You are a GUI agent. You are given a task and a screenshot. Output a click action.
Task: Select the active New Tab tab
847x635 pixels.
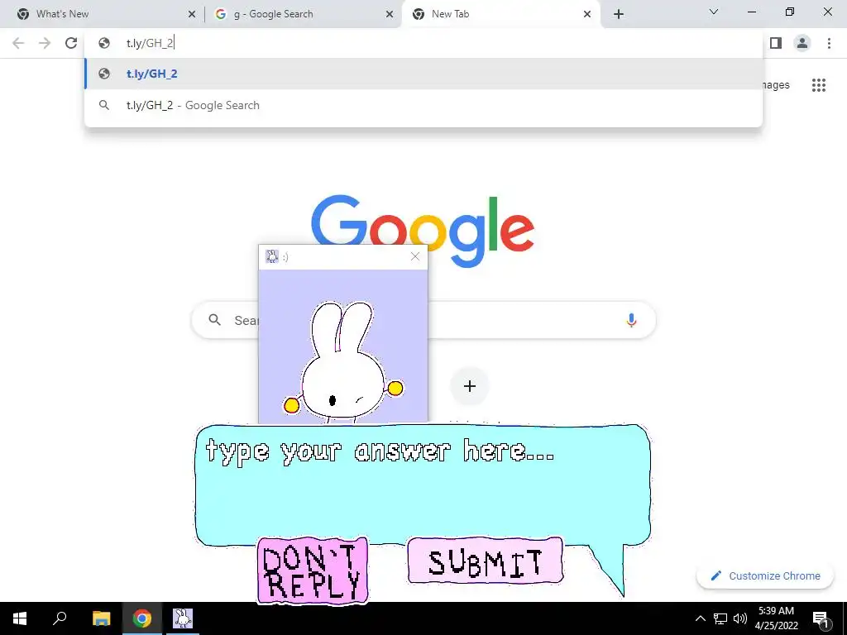pyautogui.click(x=500, y=14)
